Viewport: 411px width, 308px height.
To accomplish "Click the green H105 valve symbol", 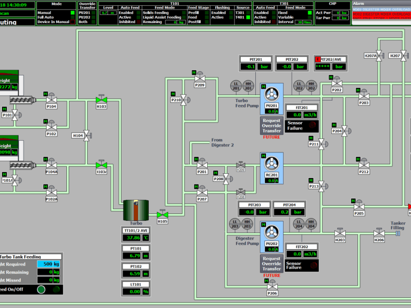I will point(163,214).
